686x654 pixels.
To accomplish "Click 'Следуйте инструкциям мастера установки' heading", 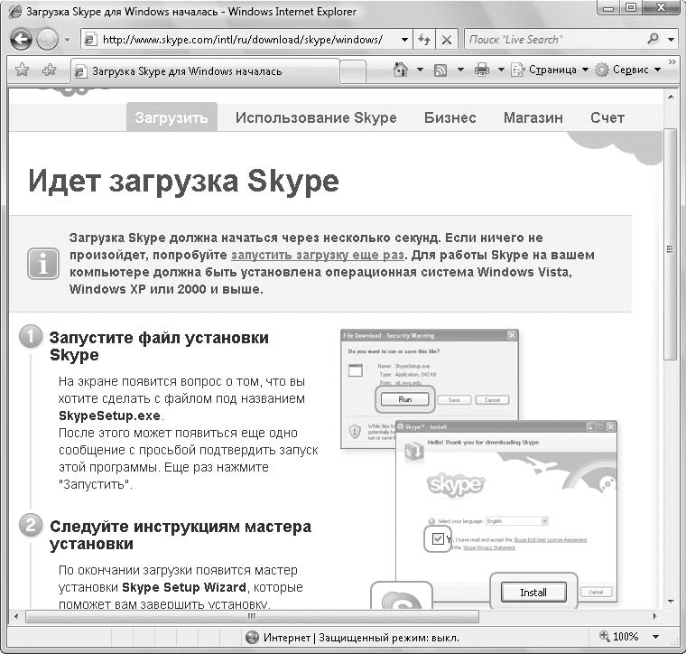I will 181,535.
